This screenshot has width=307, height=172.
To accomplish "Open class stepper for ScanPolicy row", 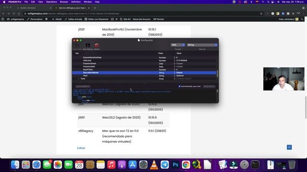I will click(175, 70).
